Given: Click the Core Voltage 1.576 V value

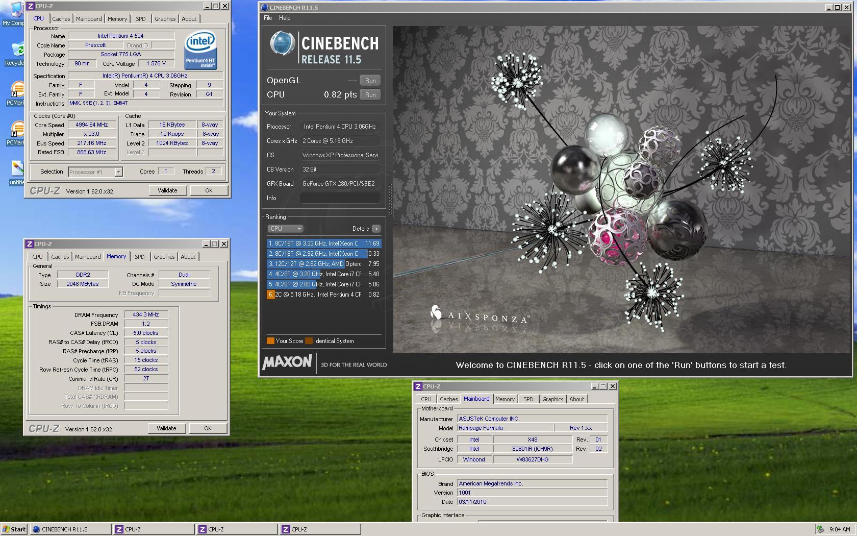Looking at the screenshot, I should (156, 63).
